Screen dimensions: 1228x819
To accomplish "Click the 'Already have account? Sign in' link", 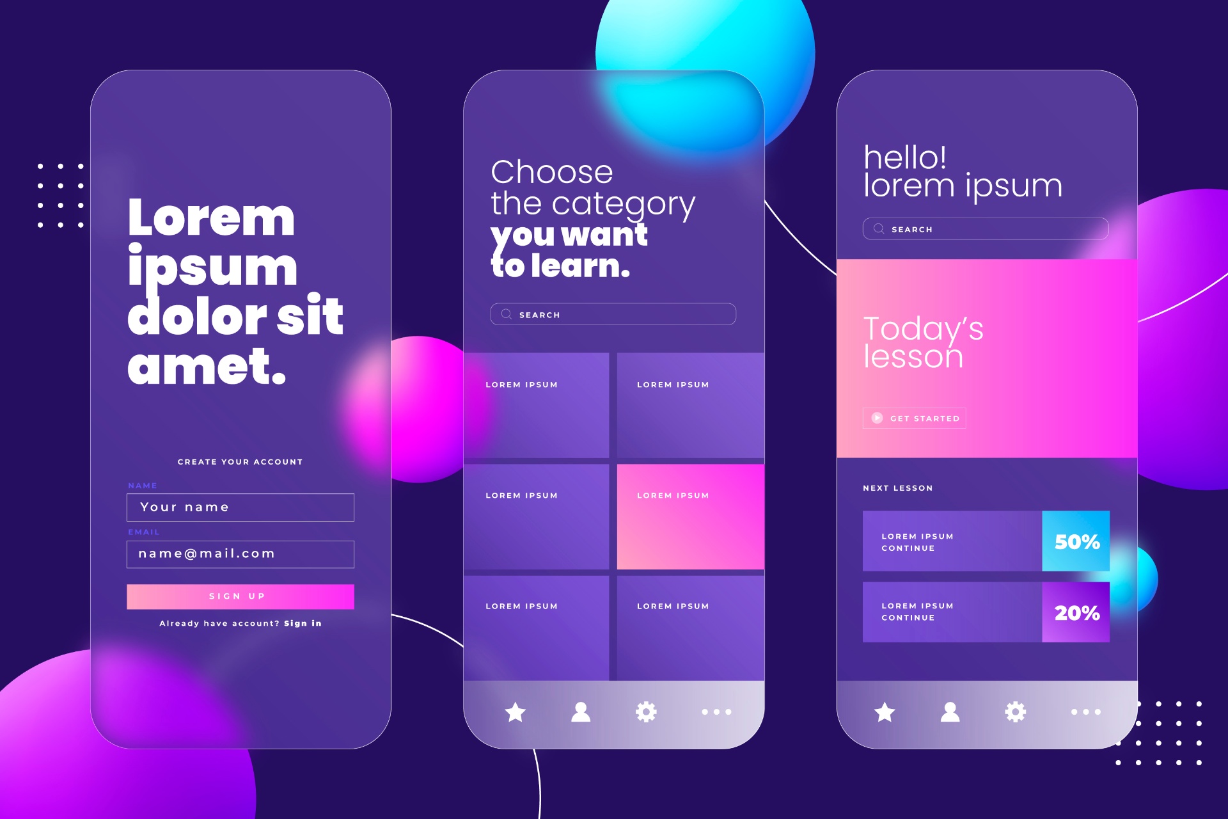I will click(241, 623).
